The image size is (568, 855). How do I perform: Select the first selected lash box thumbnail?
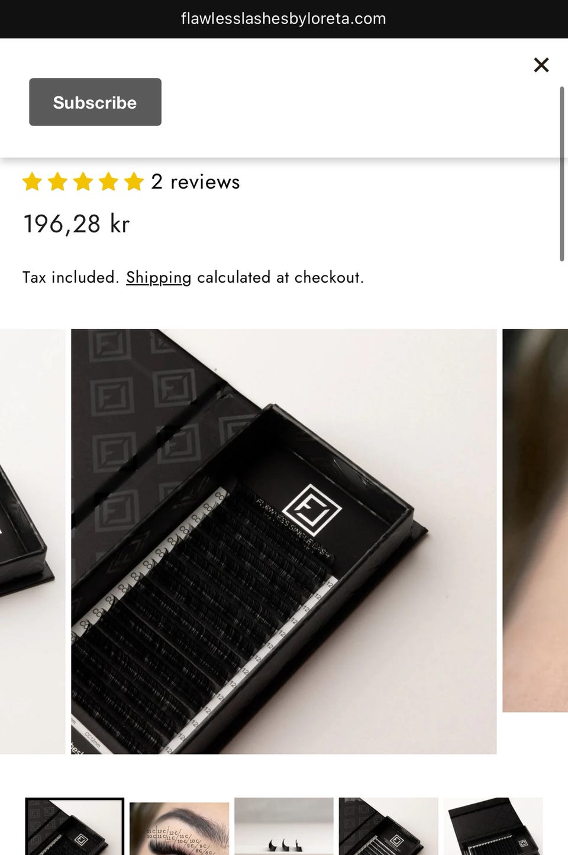[75, 826]
